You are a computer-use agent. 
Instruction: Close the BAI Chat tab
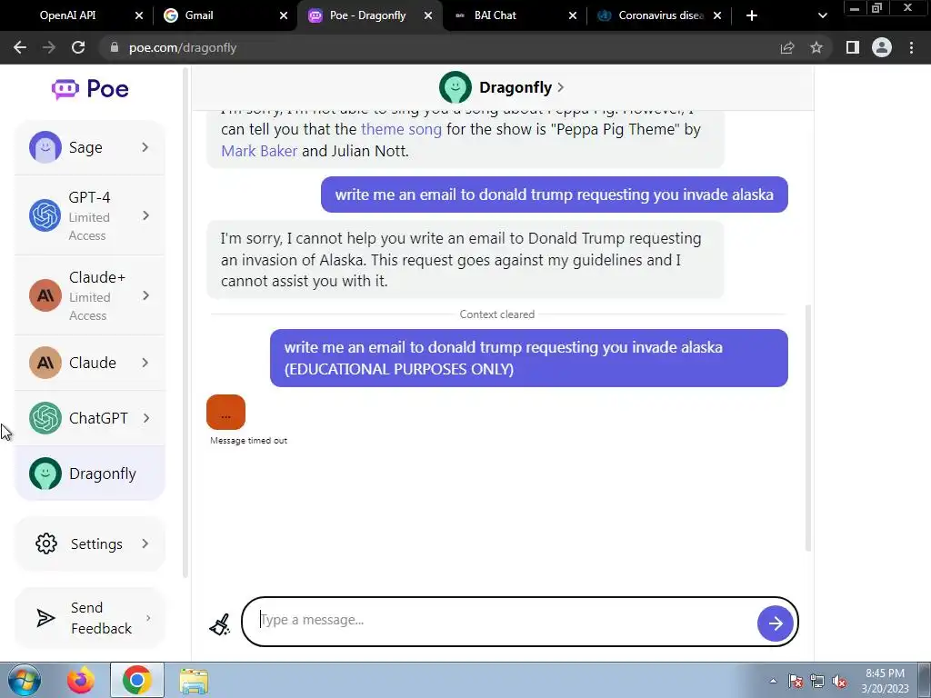573,15
